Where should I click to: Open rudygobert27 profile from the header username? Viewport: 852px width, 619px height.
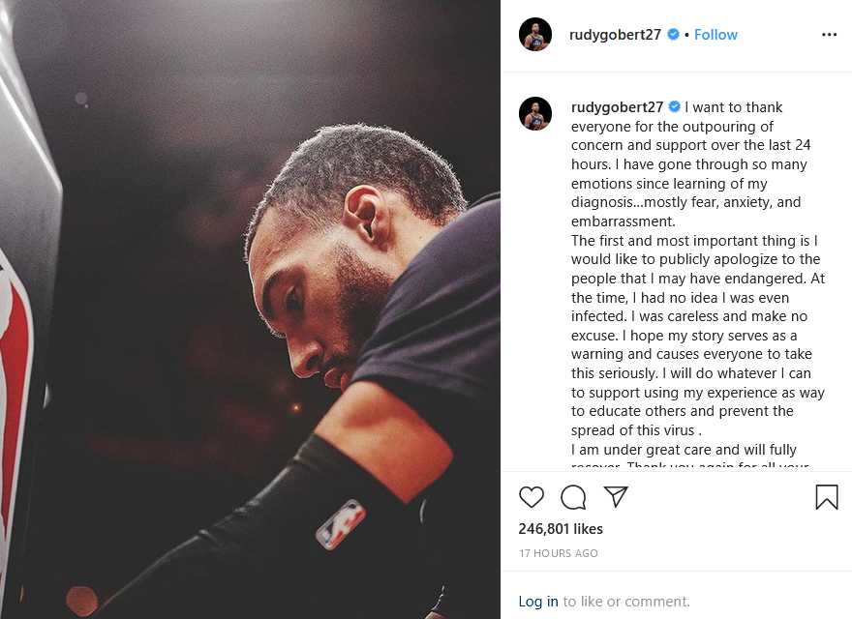[615, 35]
